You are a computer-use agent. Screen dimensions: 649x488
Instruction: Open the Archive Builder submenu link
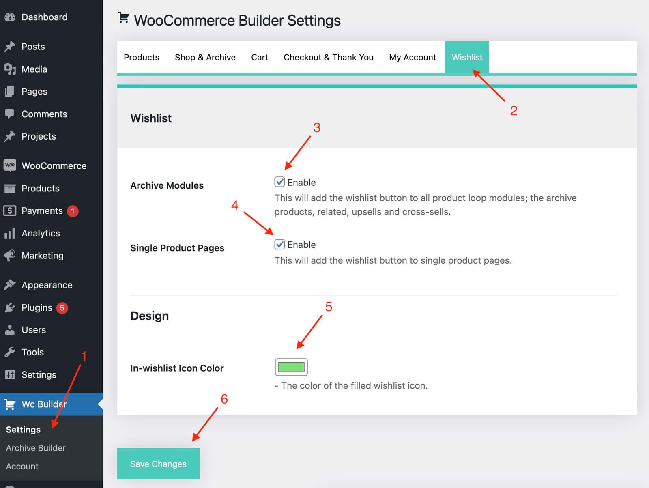(x=36, y=448)
